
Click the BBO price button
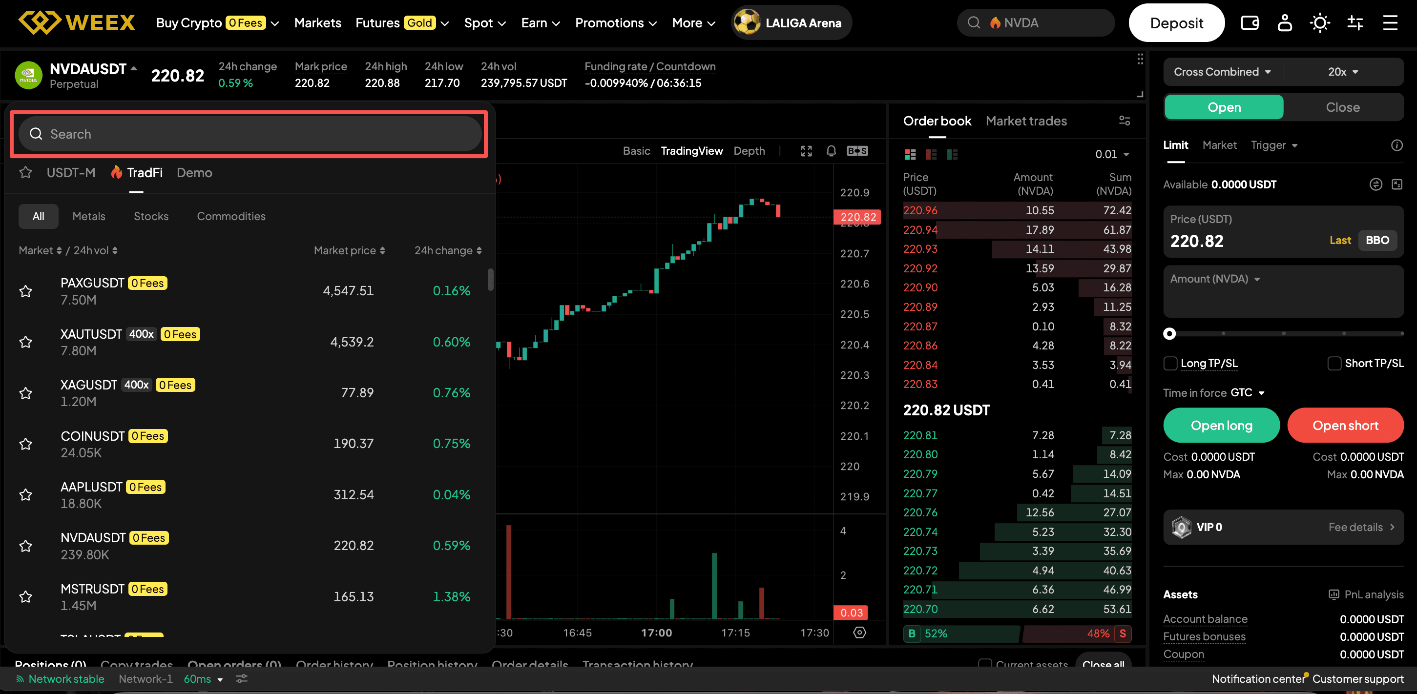click(1377, 240)
